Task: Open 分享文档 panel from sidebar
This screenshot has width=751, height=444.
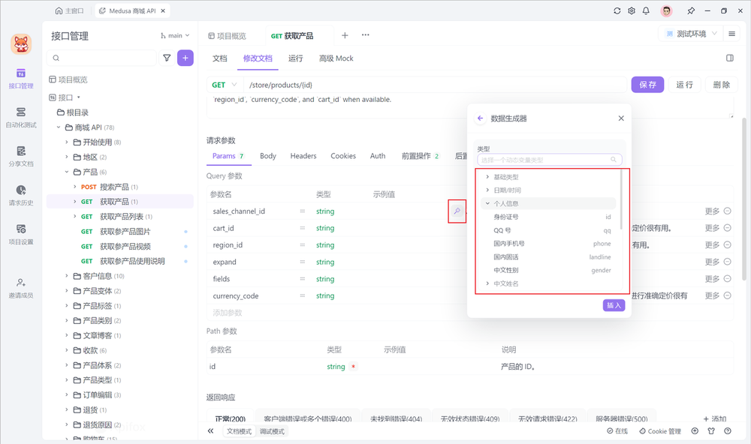Action: 20,155
